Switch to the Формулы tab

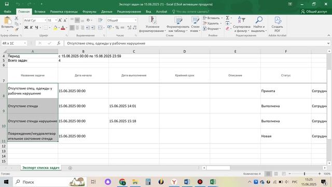pos(89,11)
